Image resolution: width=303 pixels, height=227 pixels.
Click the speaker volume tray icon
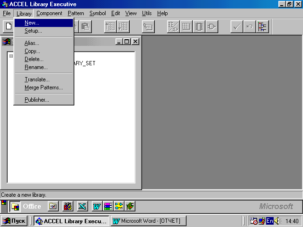pos(277,221)
